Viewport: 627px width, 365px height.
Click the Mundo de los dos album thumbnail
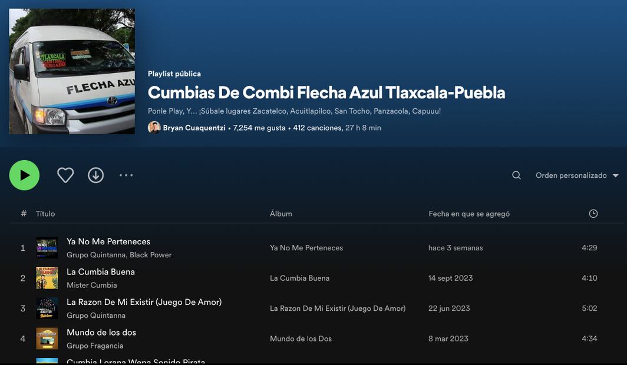coord(47,339)
